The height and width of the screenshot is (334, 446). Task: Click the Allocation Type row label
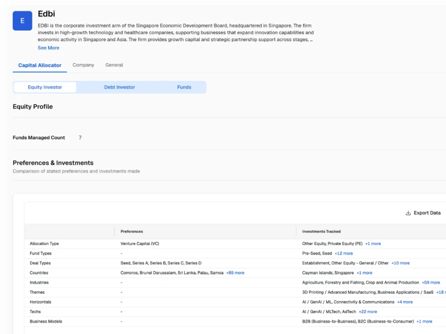[x=44, y=244]
